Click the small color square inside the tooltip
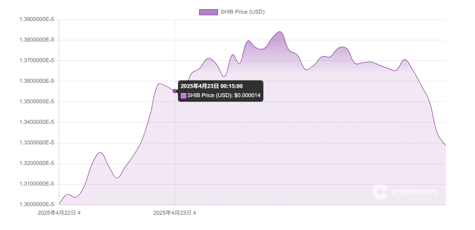 [x=183, y=96]
